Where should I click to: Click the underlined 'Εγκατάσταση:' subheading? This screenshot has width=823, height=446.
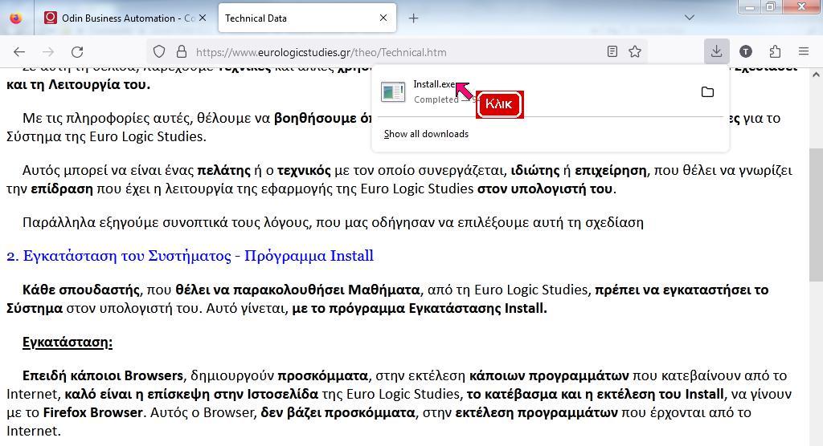tap(68, 343)
